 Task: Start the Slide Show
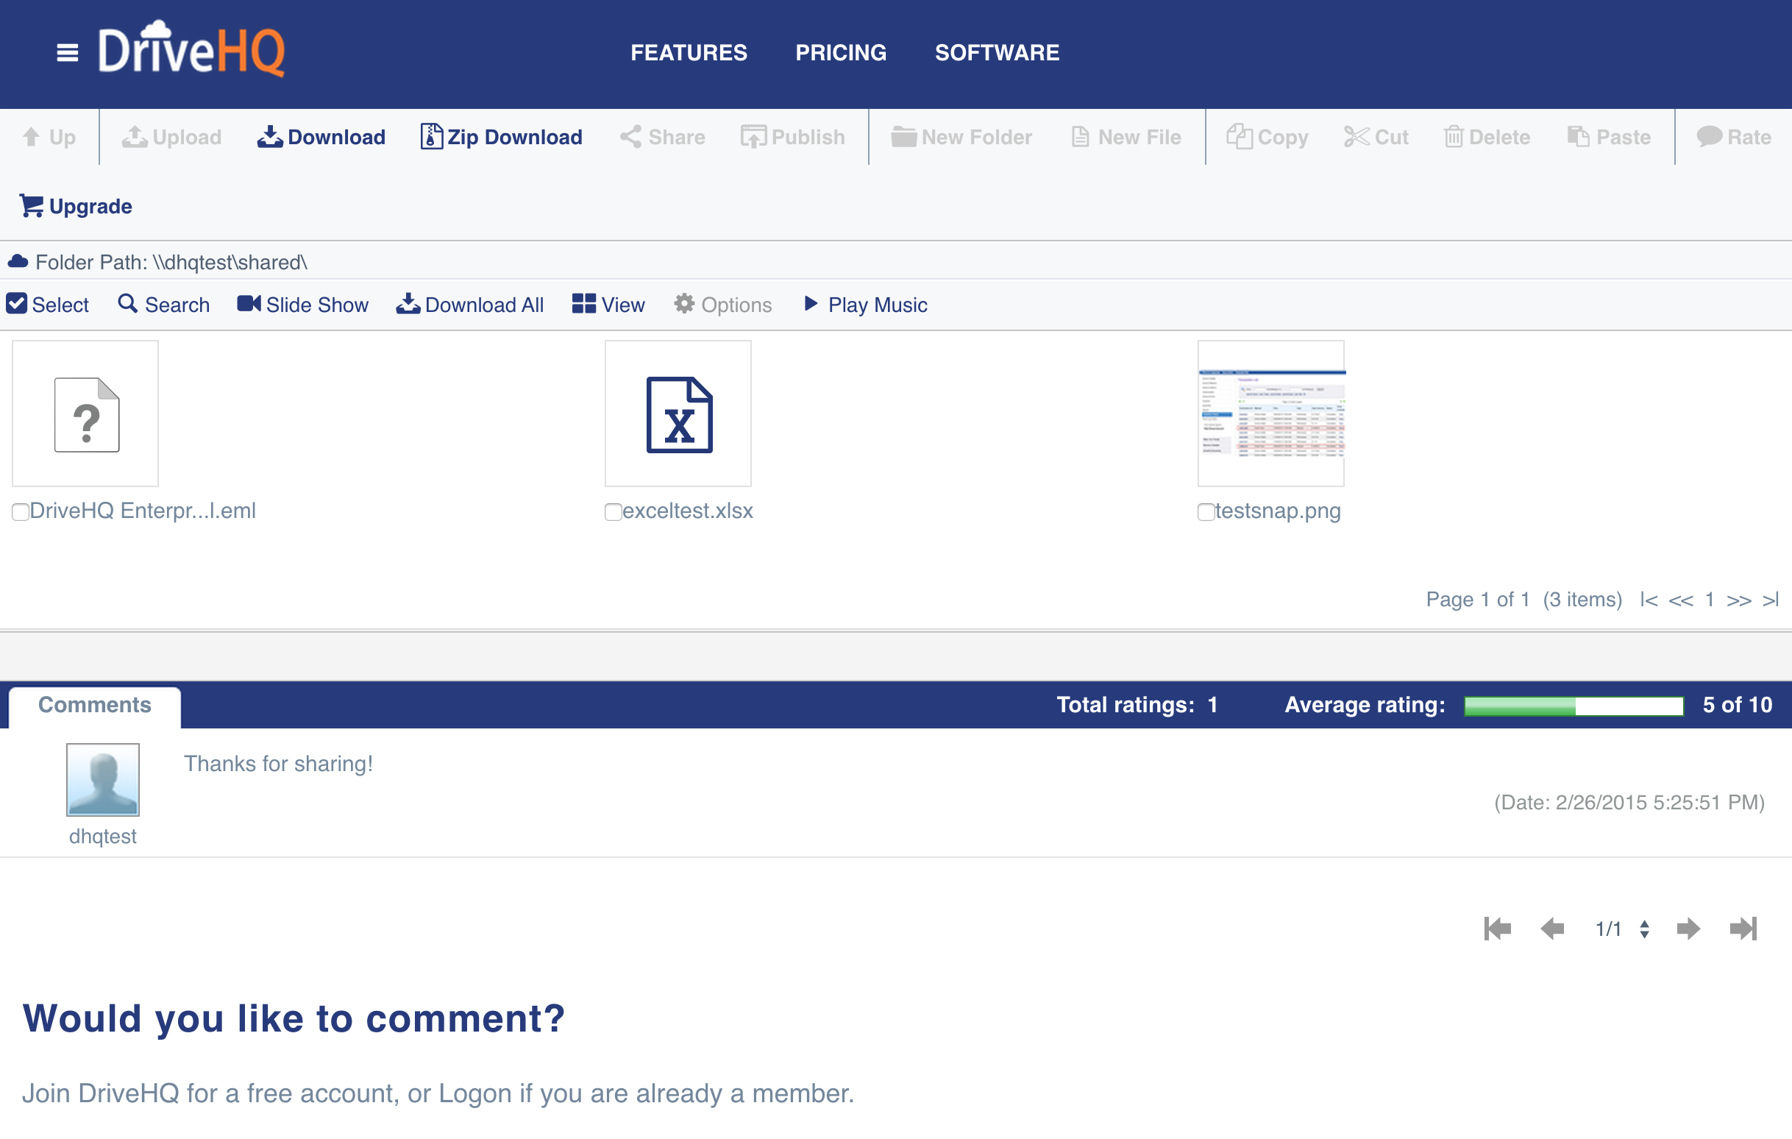coord(302,305)
